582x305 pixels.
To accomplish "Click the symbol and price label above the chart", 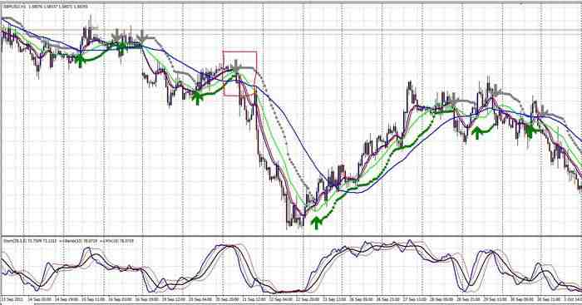I will 46,7.
